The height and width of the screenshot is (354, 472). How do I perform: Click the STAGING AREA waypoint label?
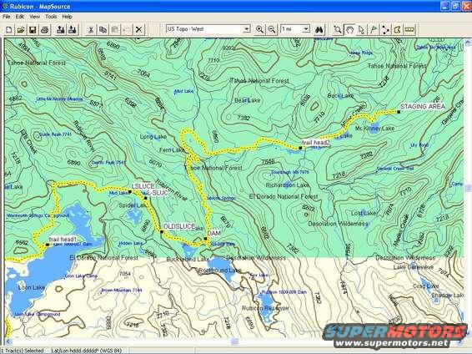pos(423,106)
